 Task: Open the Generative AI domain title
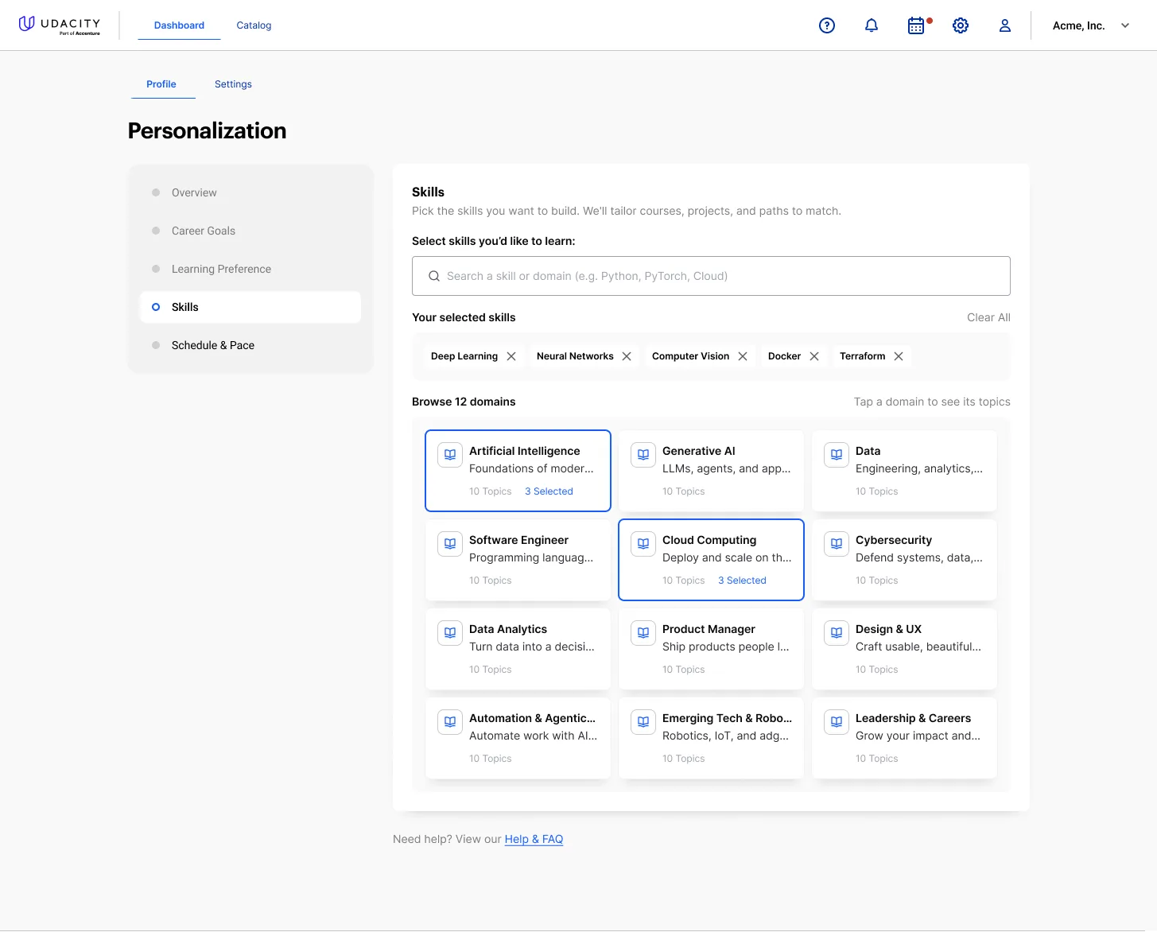pyautogui.click(x=699, y=451)
